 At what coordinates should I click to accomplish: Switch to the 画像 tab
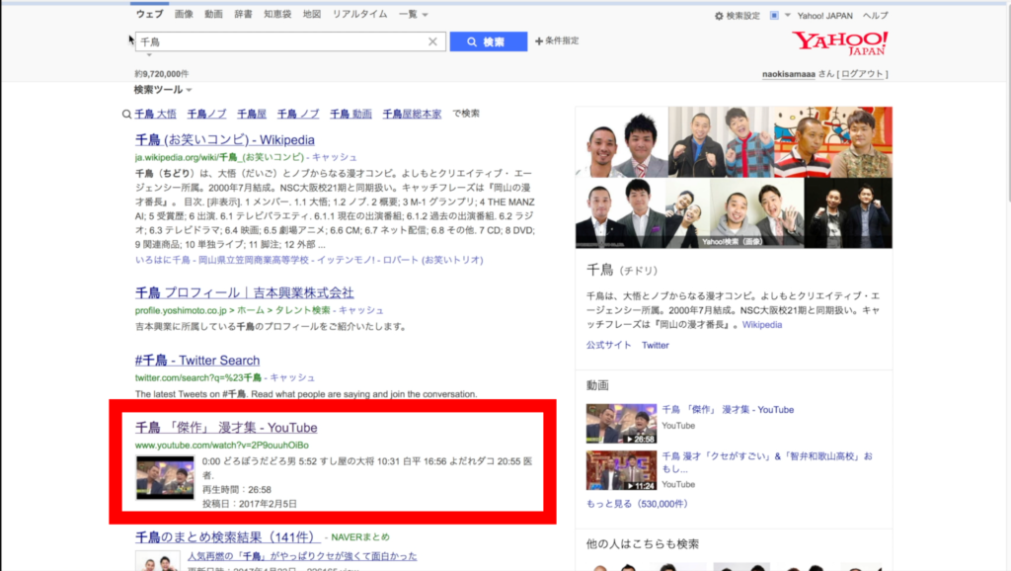click(184, 14)
